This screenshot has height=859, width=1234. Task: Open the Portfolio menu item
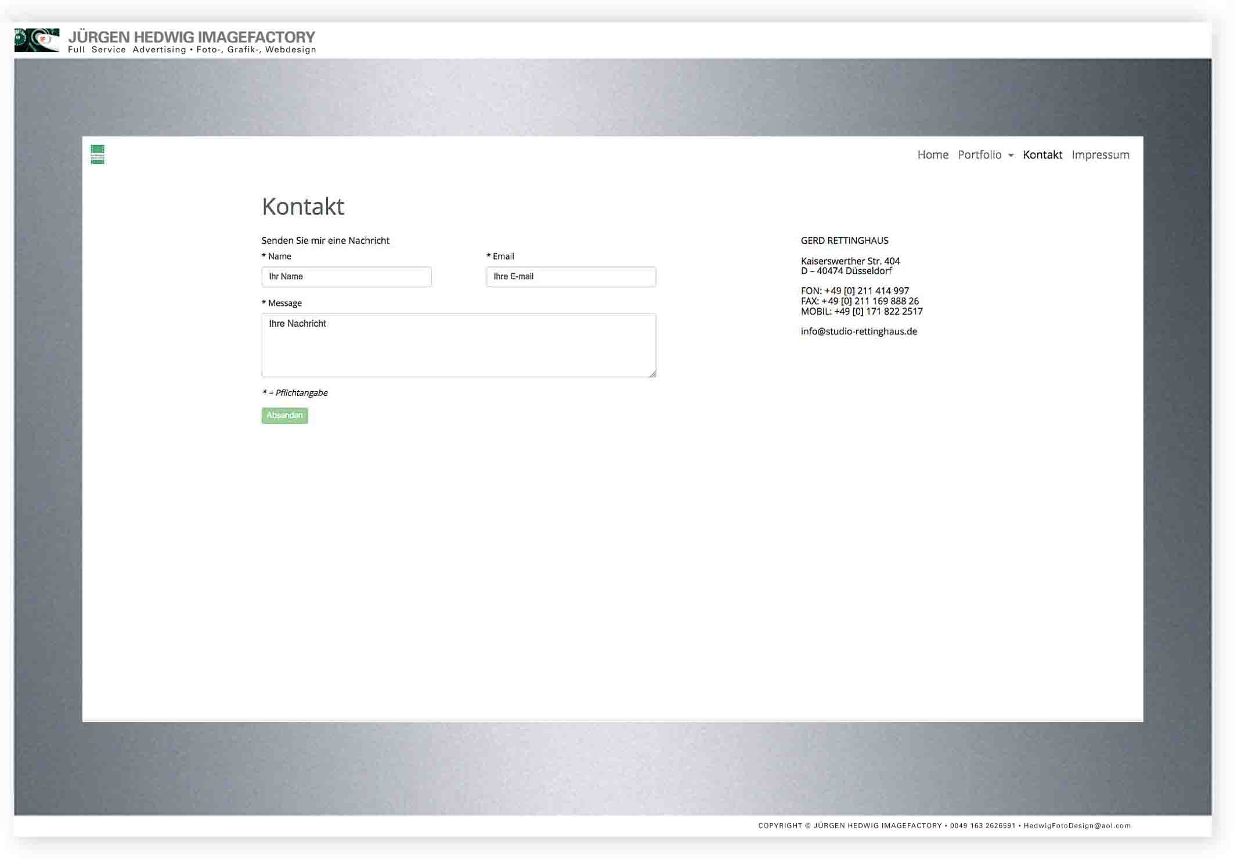tap(979, 155)
